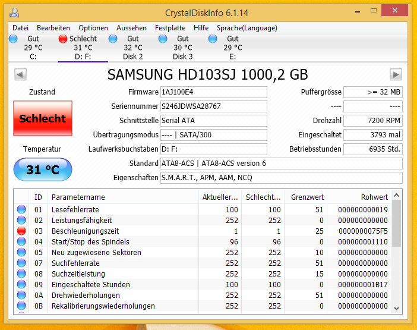Select the red Schlecht orb for drive D: F:
The image size is (417, 330).
[63, 39]
